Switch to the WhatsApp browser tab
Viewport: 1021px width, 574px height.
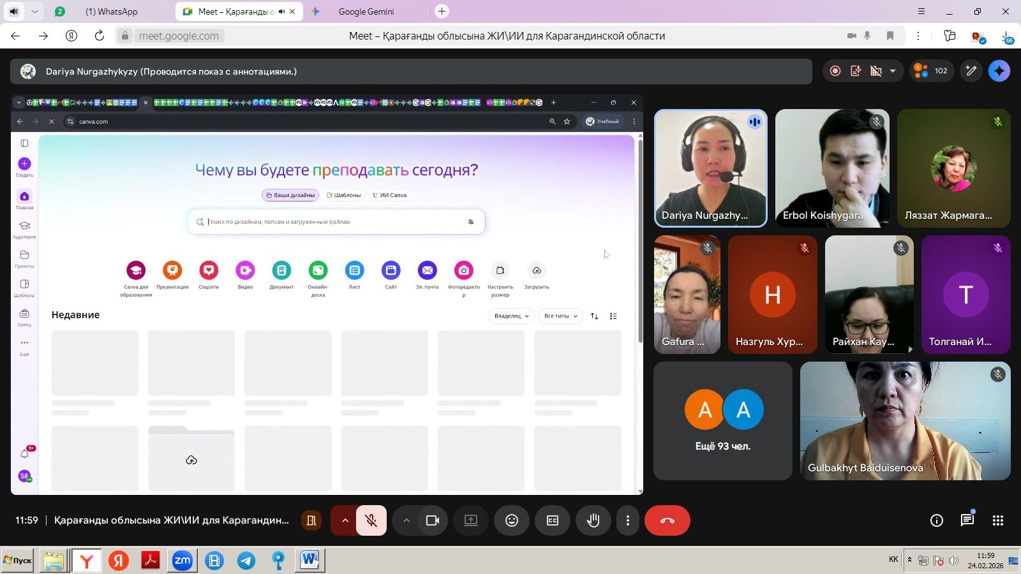click(x=111, y=11)
